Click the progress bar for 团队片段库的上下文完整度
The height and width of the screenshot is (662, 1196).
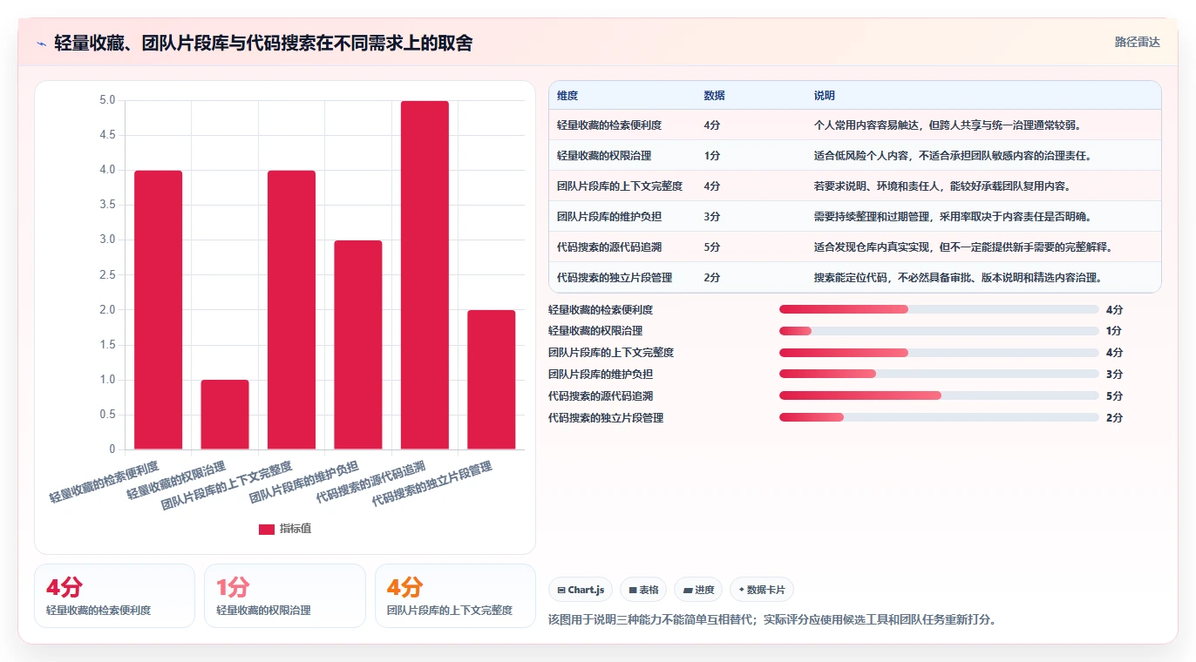click(939, 353)
